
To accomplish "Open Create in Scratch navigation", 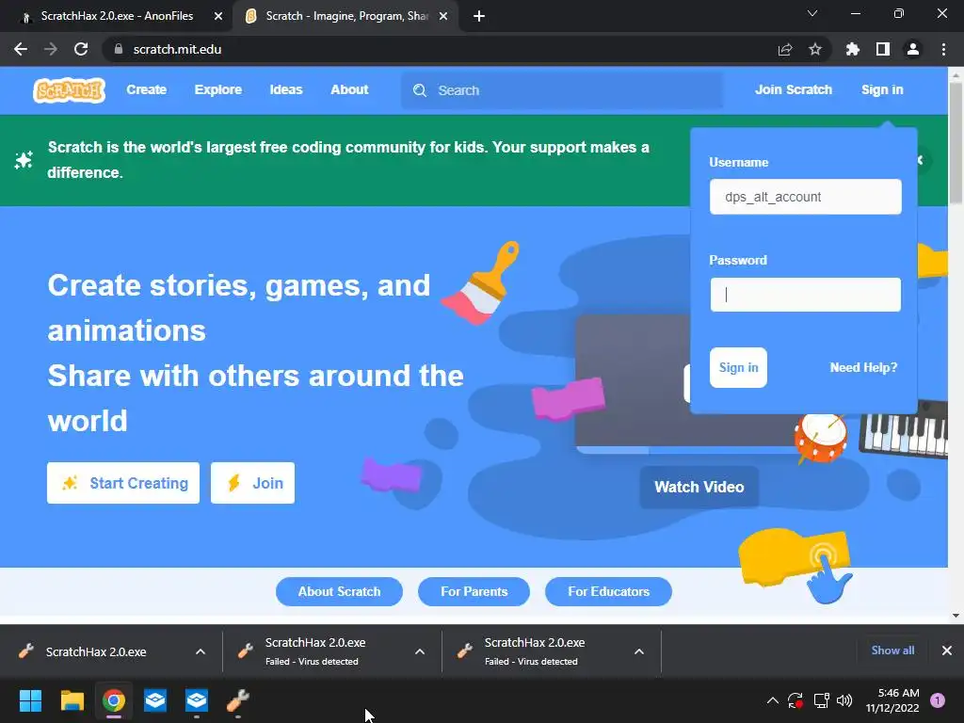I will [146, 89].
